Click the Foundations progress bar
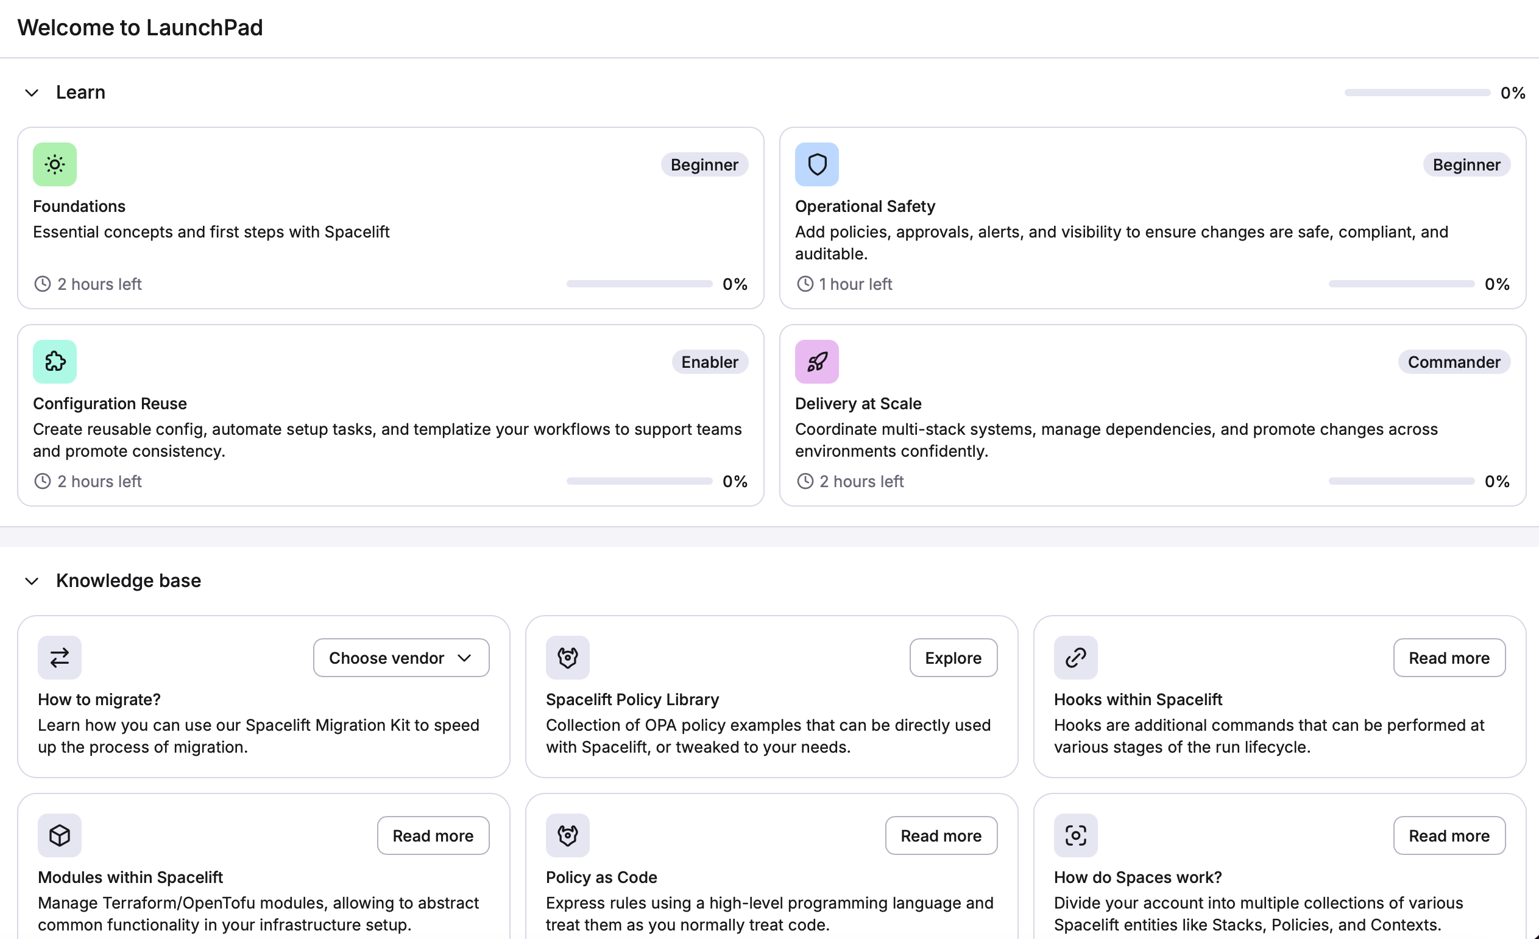The height and width of the screenshot is (939, 1539). (x=640, y=284)
